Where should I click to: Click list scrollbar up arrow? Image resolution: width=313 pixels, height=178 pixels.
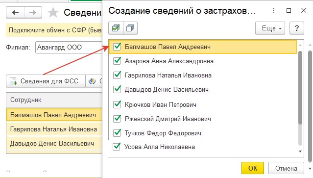pyautogui.click(x=300, y=45)
